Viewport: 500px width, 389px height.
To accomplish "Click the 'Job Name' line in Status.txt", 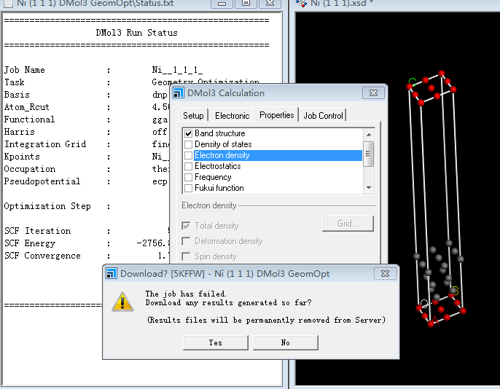I will [103, 70].
